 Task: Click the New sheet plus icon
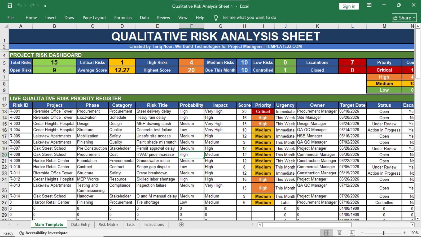[x=181, y=225]
